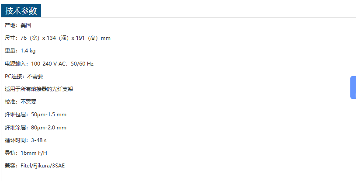
Task: Click the 重量：1.4 kg line
Action: (20, 51)
